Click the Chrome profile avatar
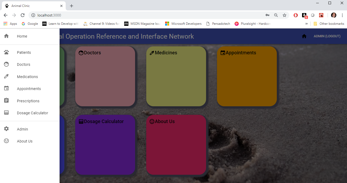Image resolution: width=347 pixels, height=183 pixels. coord(334,15)
